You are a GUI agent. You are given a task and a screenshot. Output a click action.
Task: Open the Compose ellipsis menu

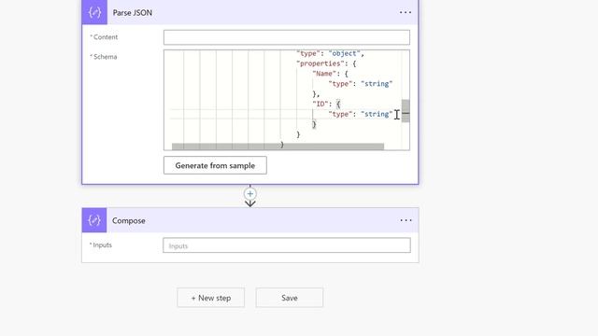click(x=406, y=220)
